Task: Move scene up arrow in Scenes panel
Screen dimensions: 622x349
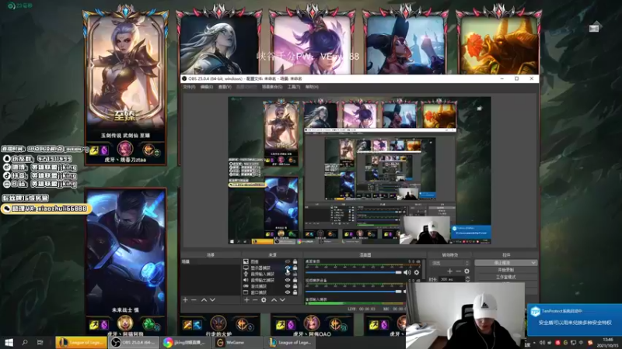Action: (x=204, y=300)
